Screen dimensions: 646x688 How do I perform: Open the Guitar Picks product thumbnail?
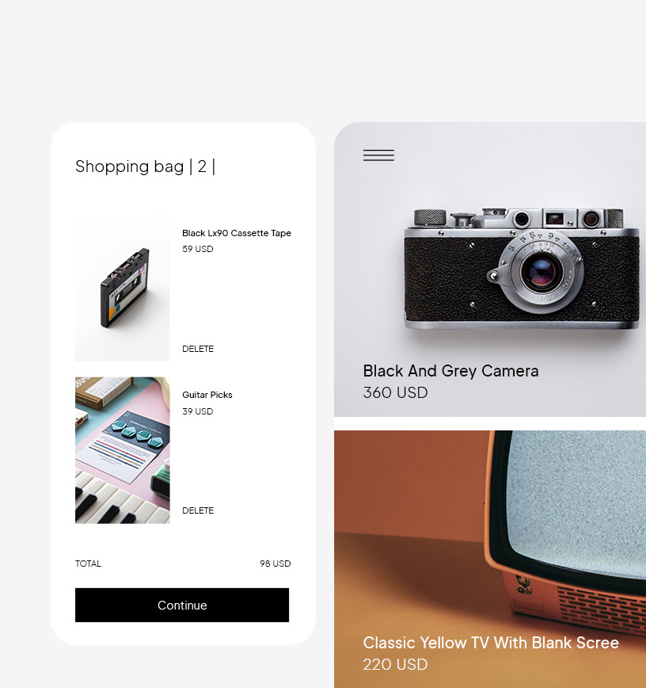(x=122, y=450)
